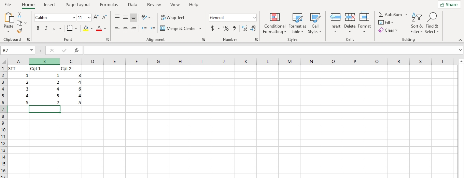Apply Percent Style format
This screenshot has width=464, height=178.
(x=226, y=28)
